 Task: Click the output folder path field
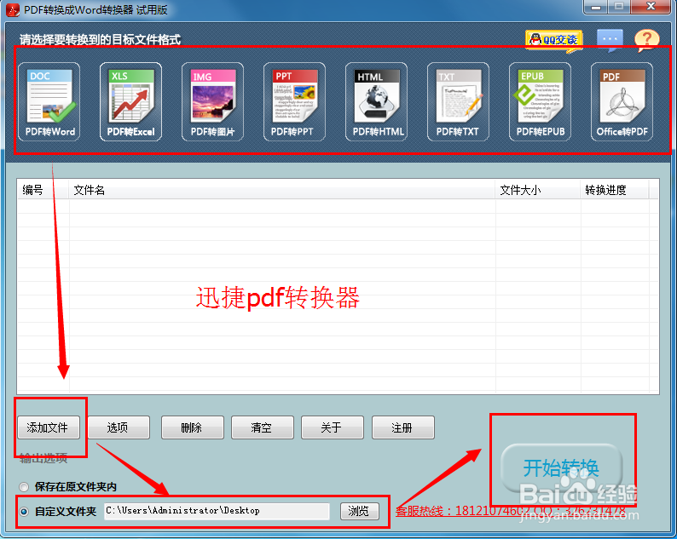click(x=217, y=511)
